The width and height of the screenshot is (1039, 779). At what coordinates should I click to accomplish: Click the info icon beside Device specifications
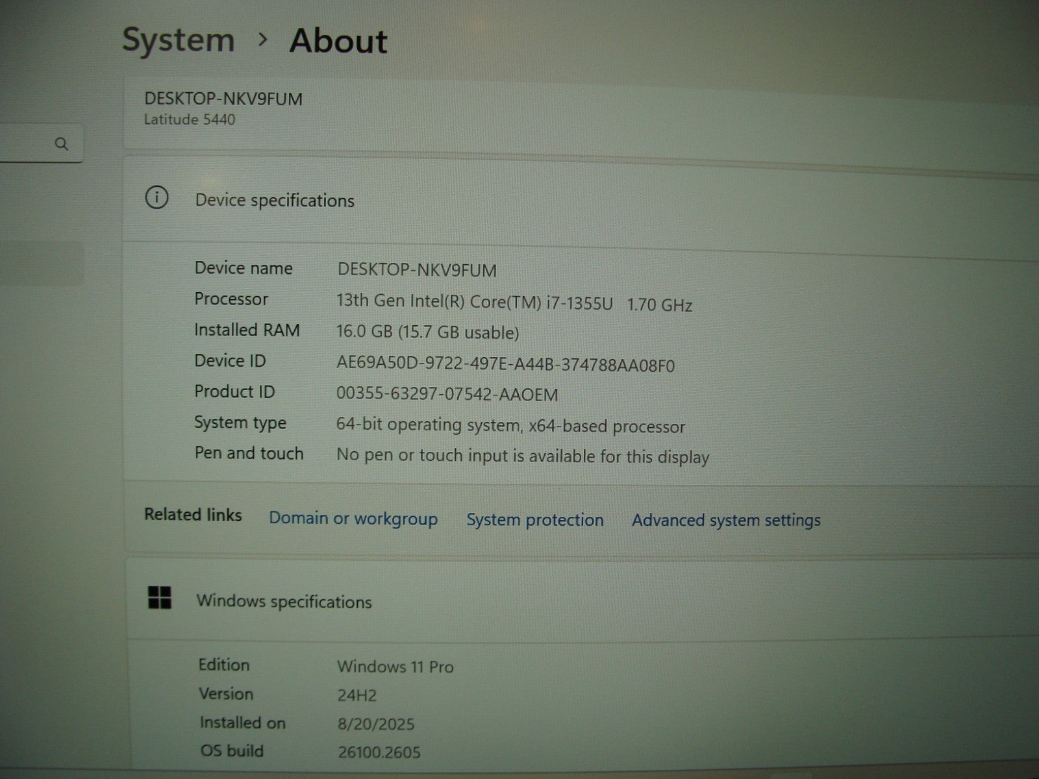coord(156,197)
